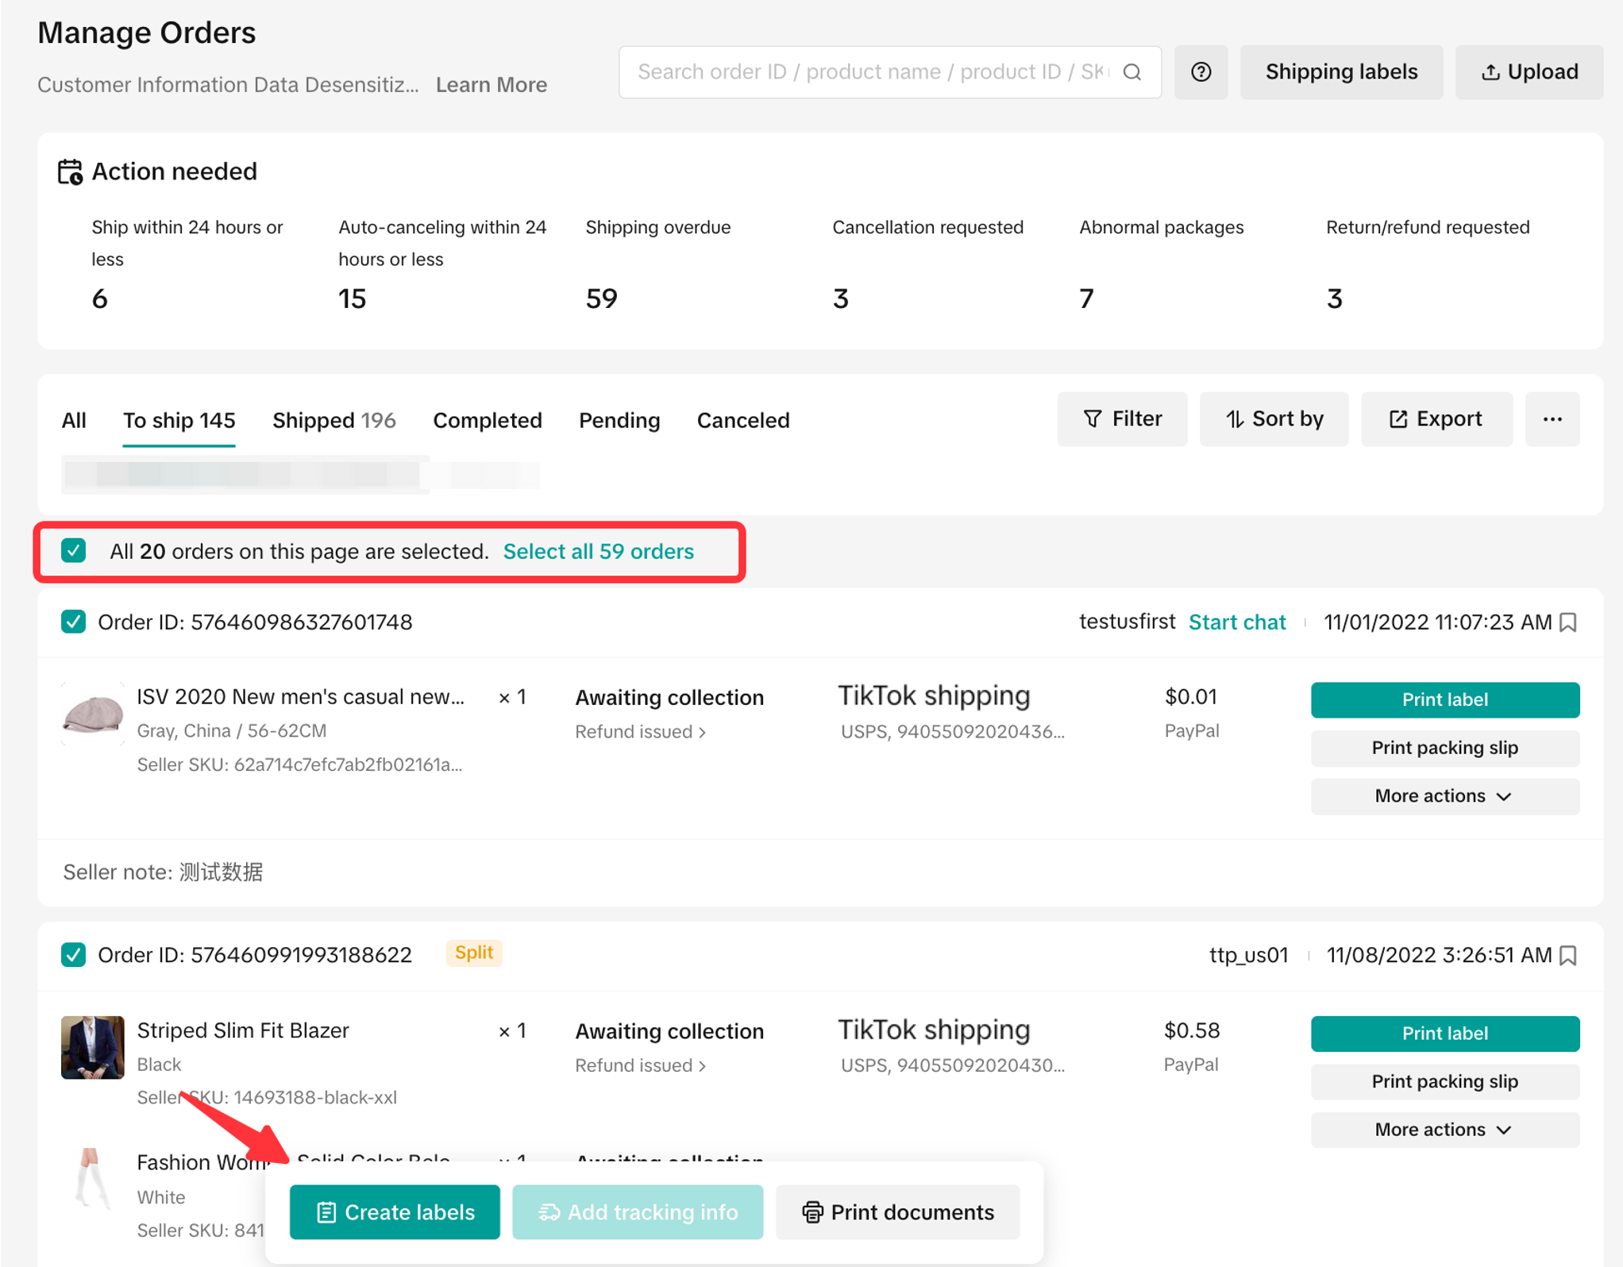Image resolution: width=1623 pixels, height=1267 pixels.
Task: Bookmark the first order with the flag icon
Action: [x=1568, y=622]
